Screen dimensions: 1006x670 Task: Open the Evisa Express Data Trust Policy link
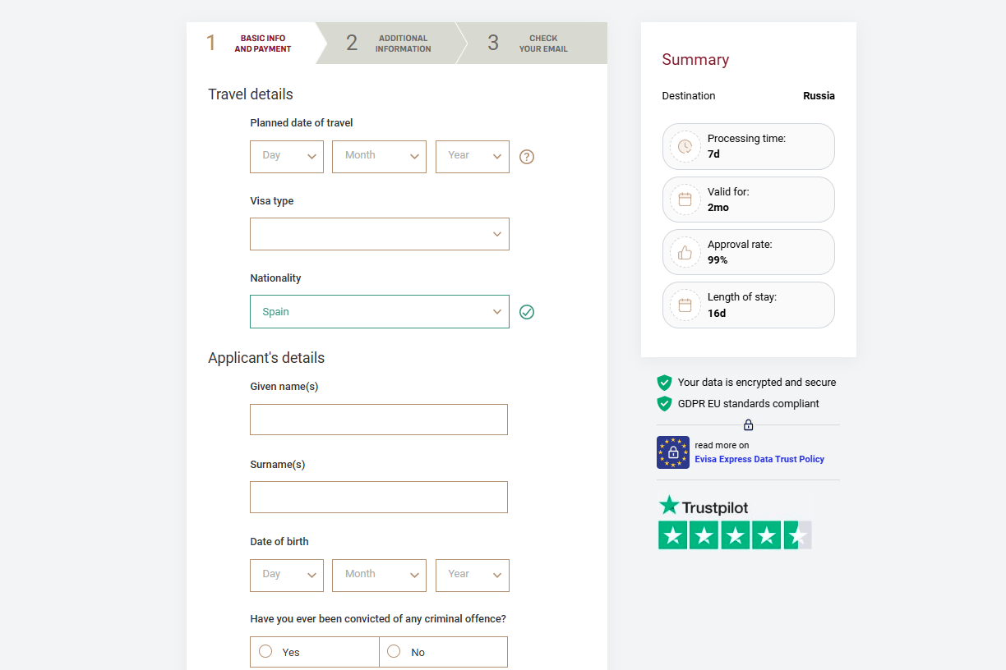click(759, 459)
